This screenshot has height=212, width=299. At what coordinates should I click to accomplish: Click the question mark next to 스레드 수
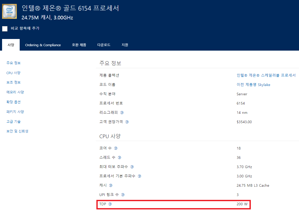pyautogui.click(x=119, y=158)
